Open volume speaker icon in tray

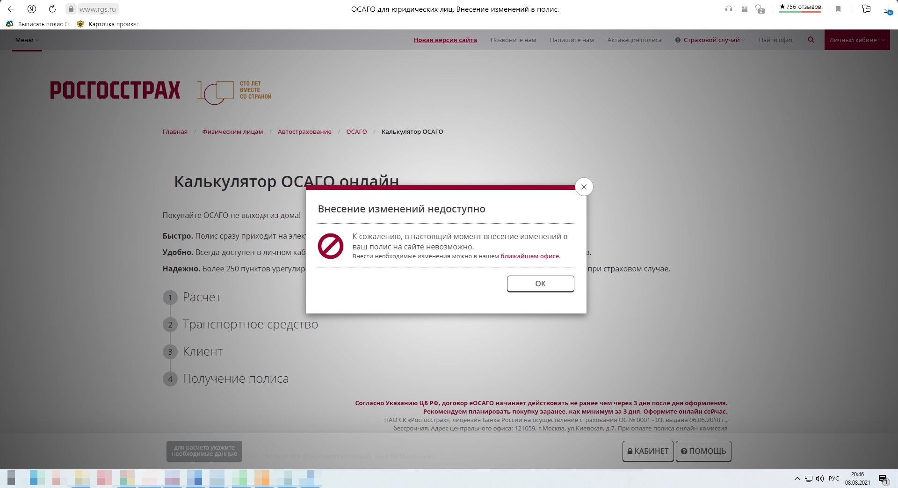[x=820, y=479]
